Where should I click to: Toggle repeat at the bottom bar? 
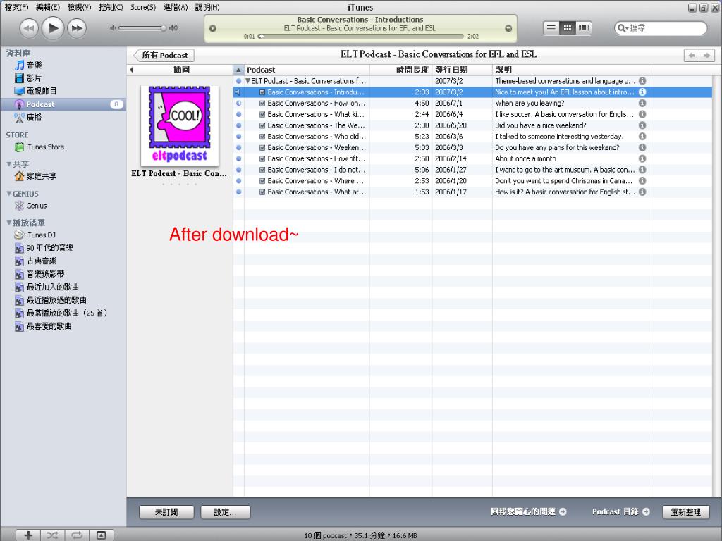[x=76, y=535]
